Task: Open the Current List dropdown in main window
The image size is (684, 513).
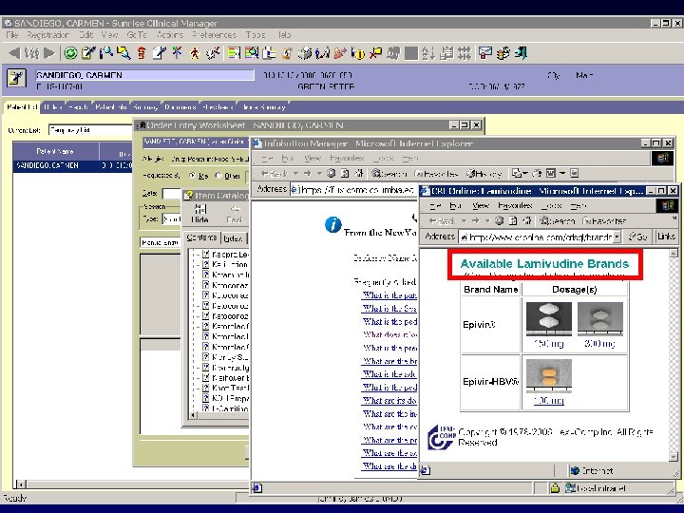Action: [90, 130]
